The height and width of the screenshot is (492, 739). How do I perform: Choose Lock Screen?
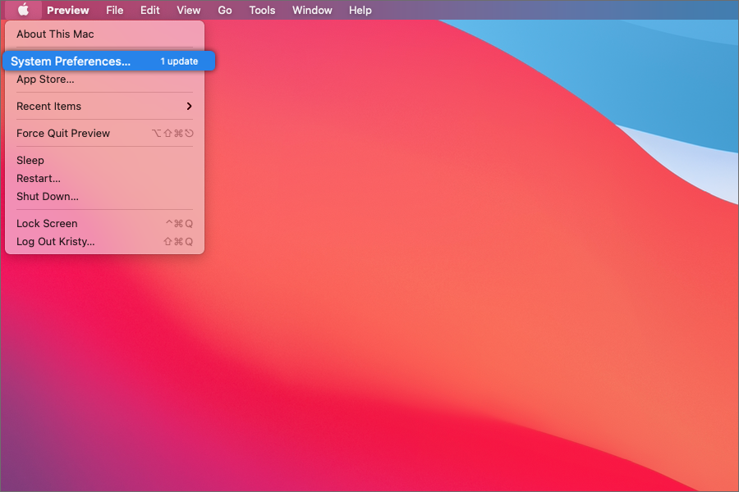47,224
